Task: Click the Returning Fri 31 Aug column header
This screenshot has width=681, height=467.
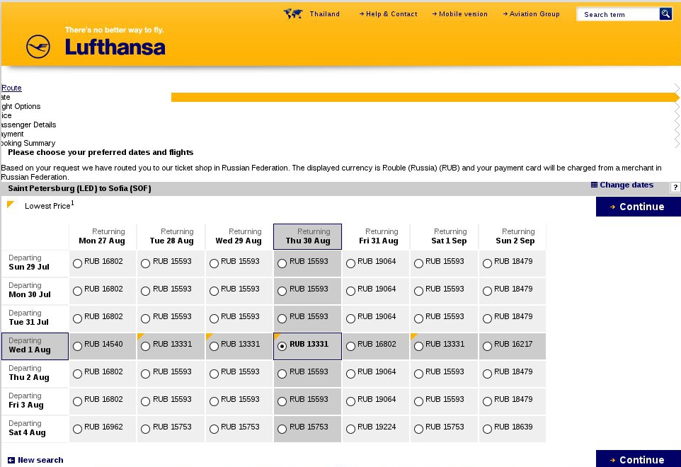Action: pos(376,236)
